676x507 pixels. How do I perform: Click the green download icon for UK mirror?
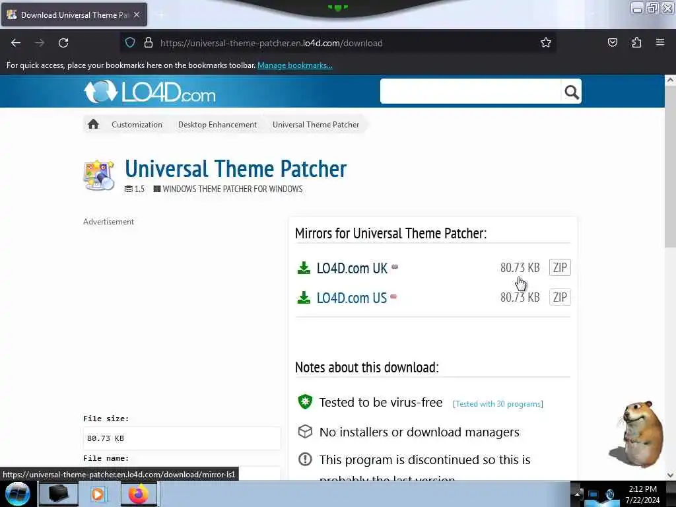coord(304,268)
